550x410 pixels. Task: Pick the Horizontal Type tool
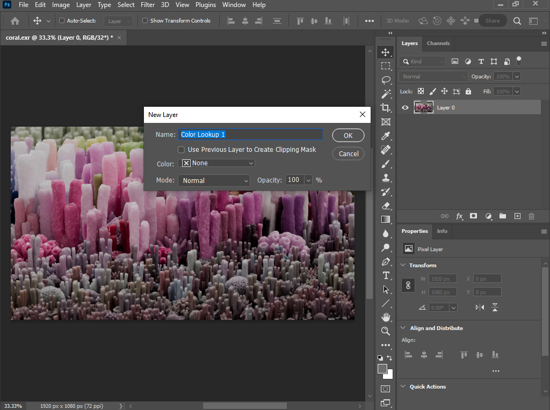[x=386, y=275]
